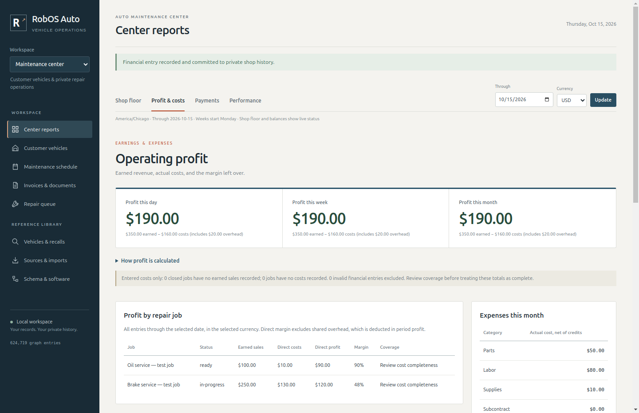
Task: Click the Parts expense category row
Action: point(544,351)
